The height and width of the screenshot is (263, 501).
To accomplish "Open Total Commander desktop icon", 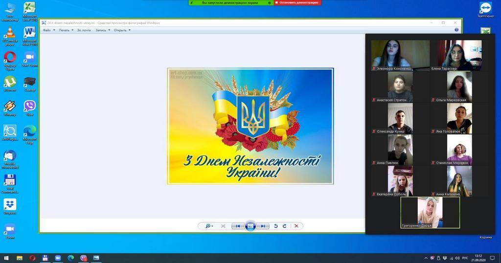I will coord(10,184).
